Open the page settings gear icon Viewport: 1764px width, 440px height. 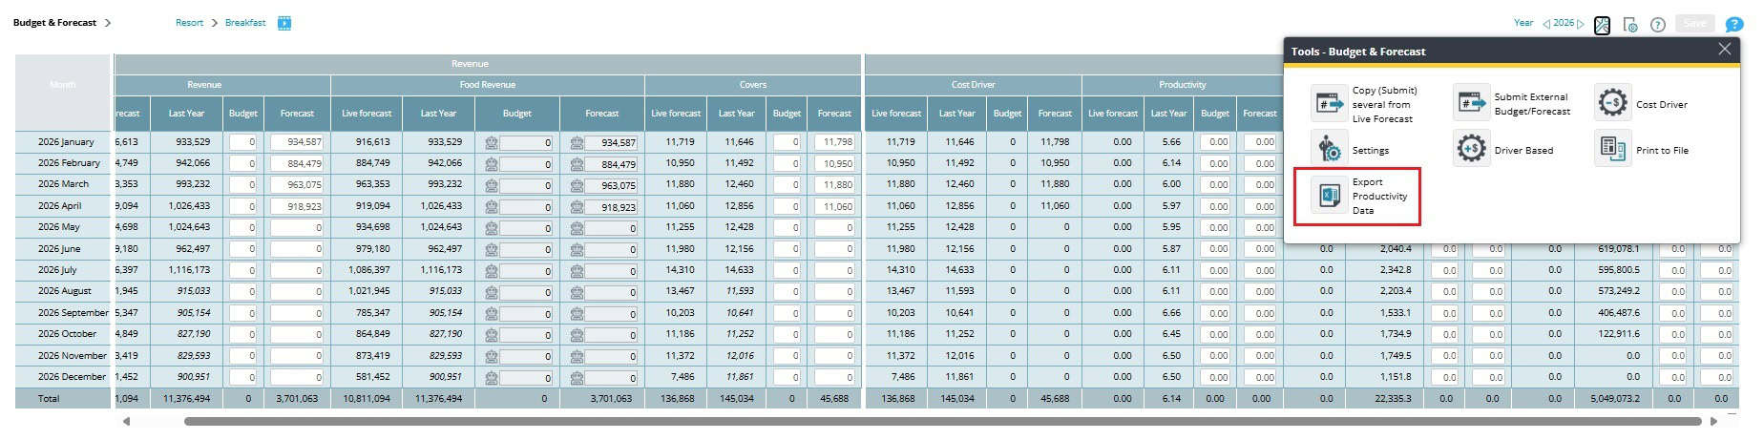point(1630,25)
